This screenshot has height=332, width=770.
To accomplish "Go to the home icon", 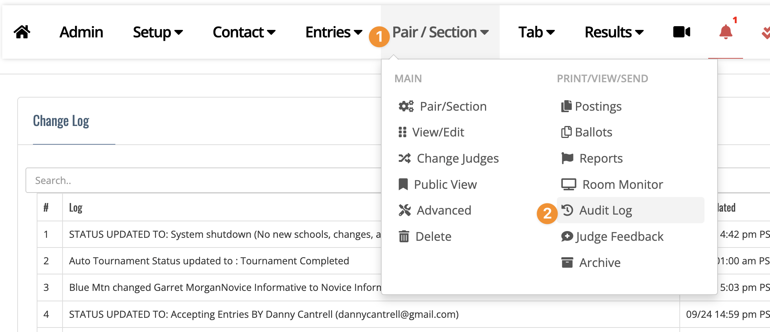I will (x=22, y=32).
